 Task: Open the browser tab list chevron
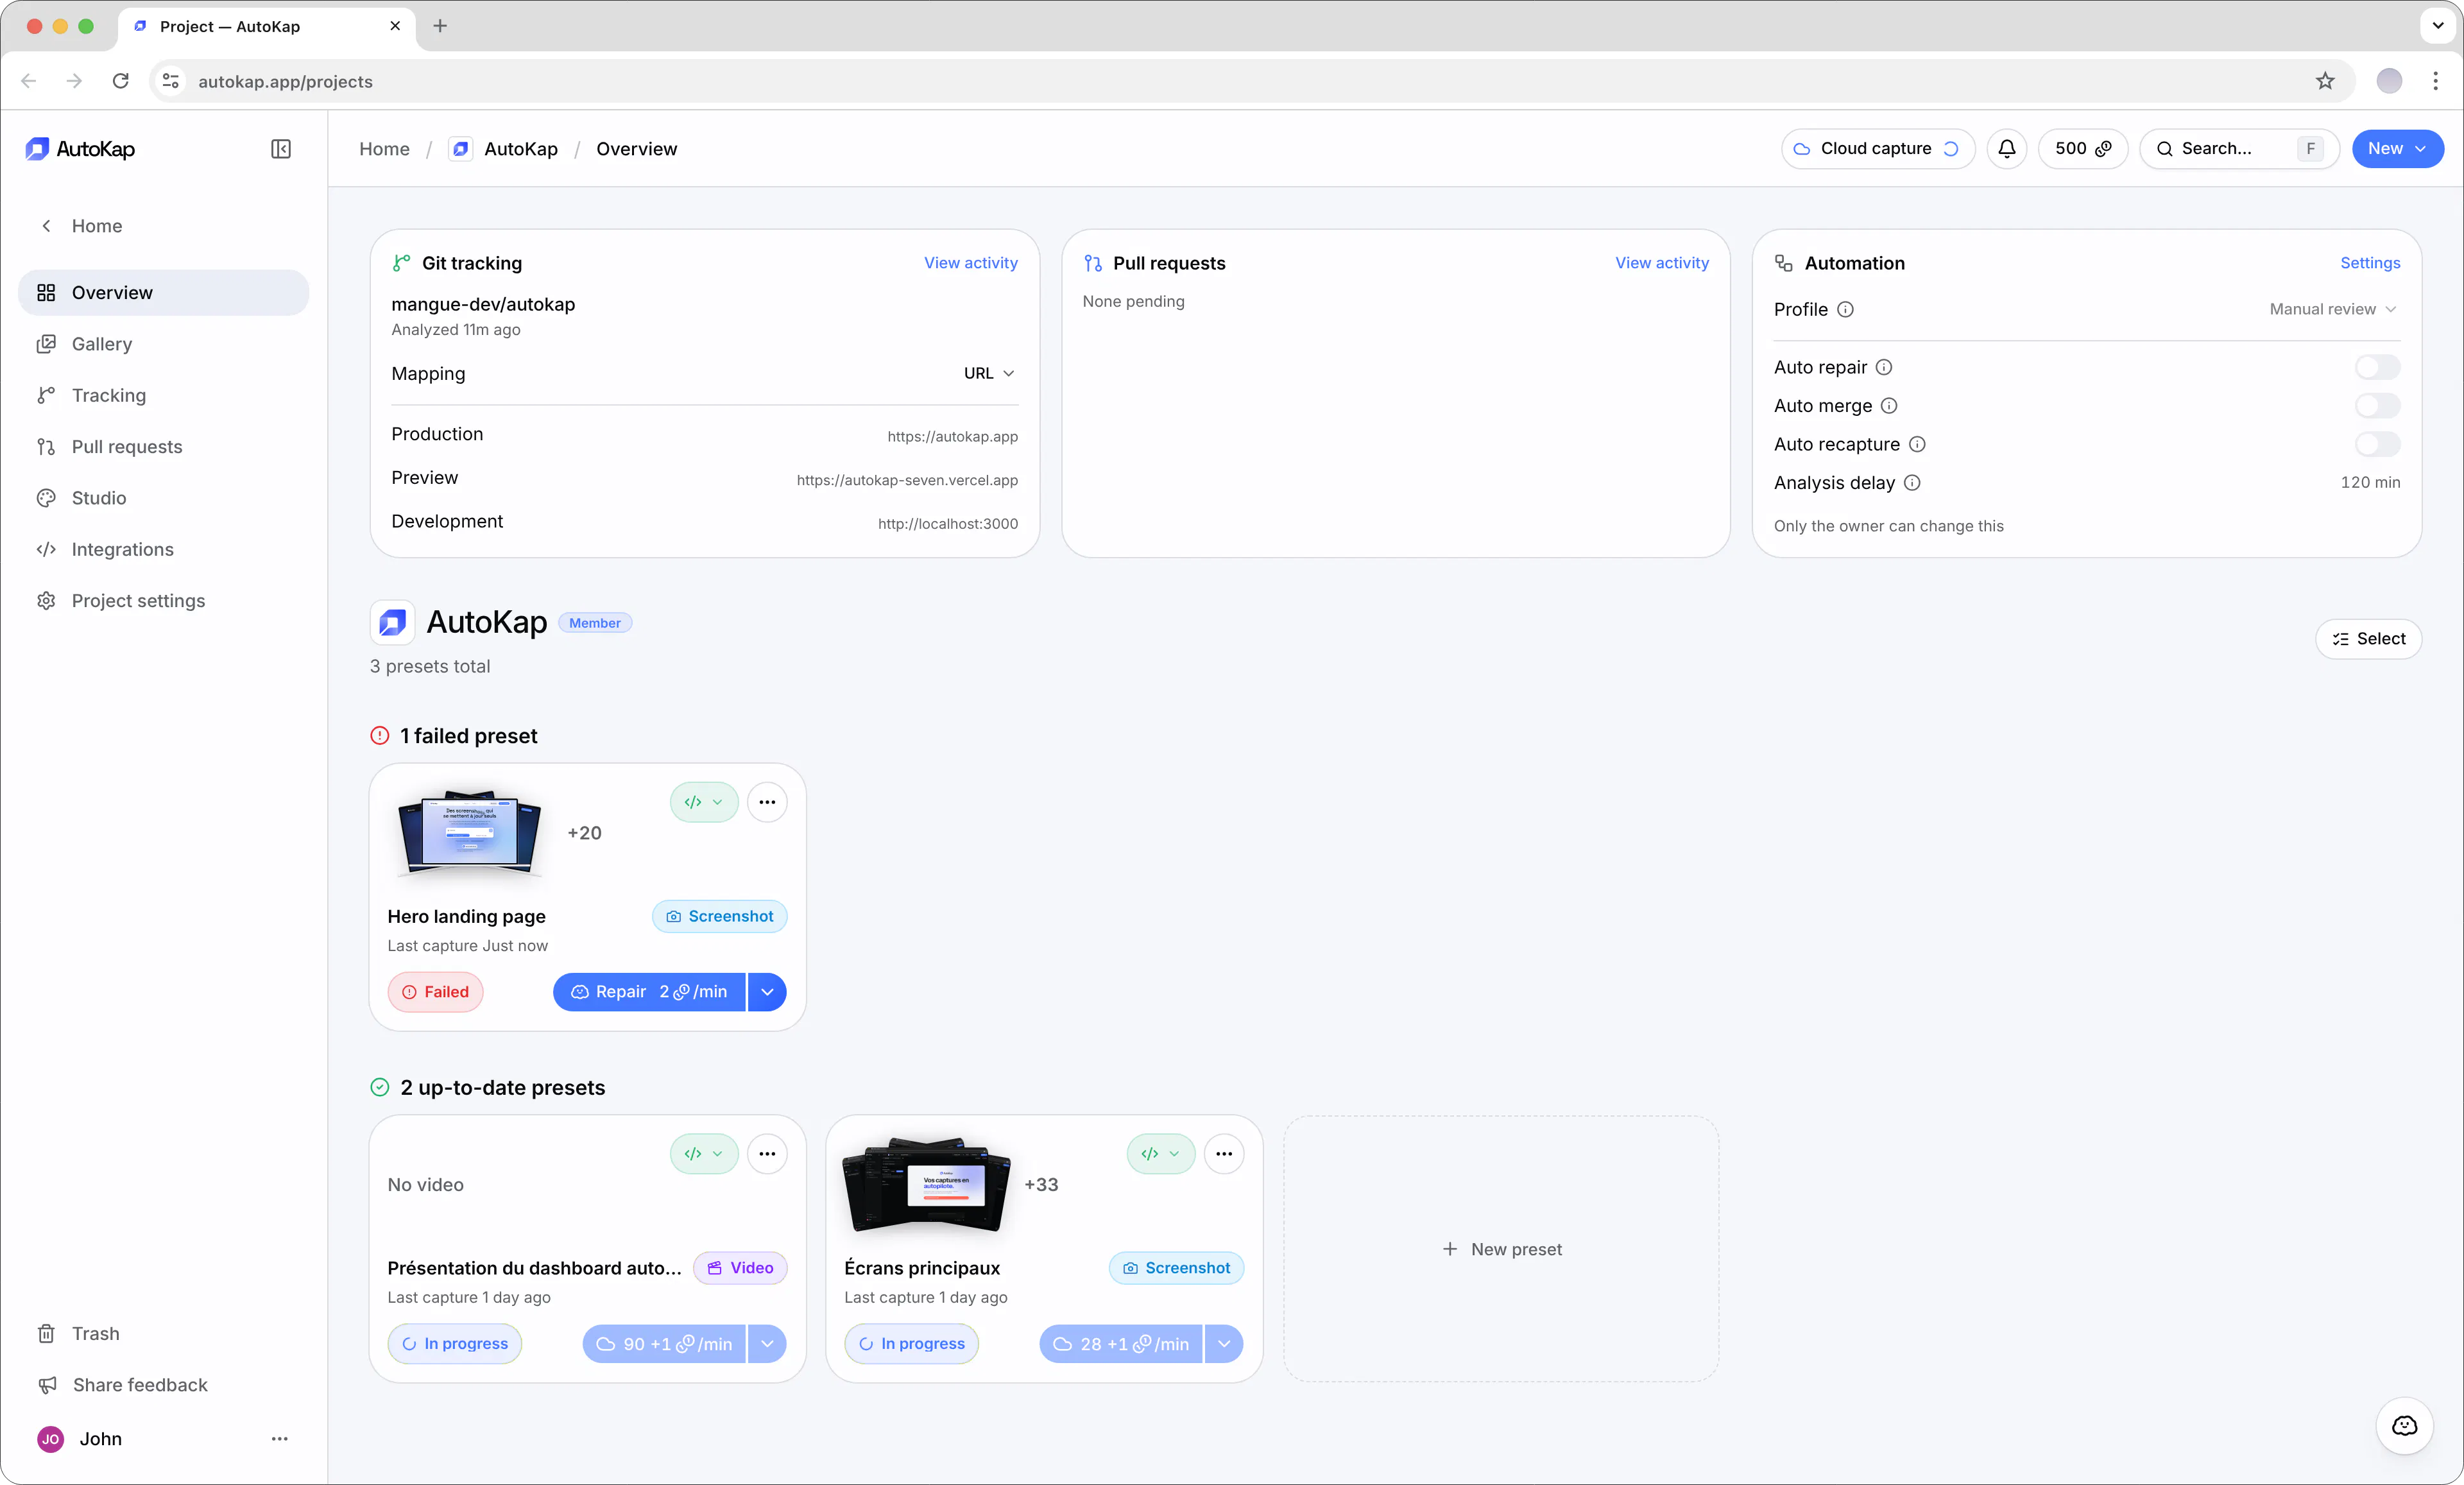click(2437, 26)
